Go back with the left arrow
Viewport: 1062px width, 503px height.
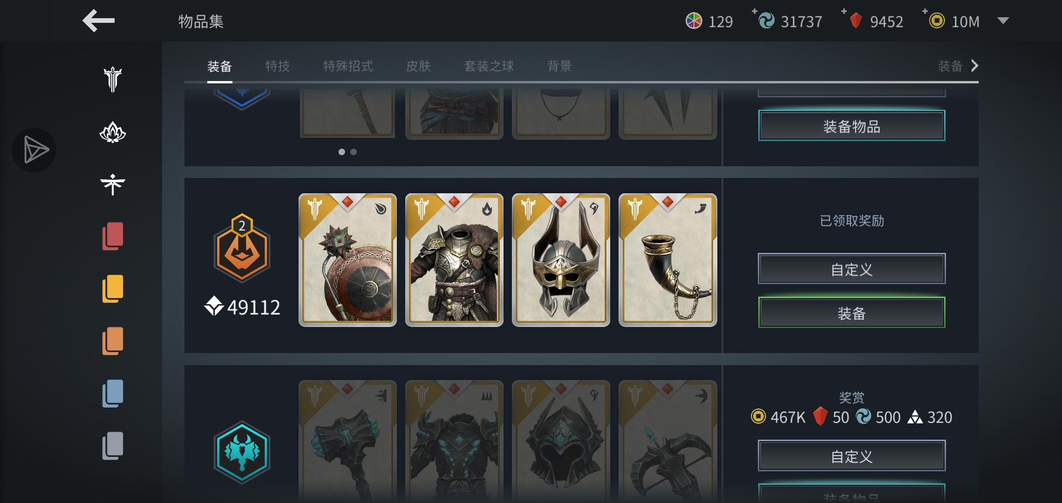coord(98,21)
